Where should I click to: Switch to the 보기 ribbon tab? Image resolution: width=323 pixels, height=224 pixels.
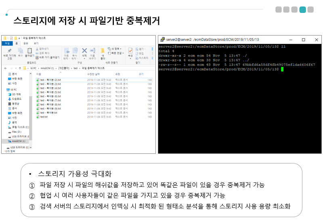[36, 43]
